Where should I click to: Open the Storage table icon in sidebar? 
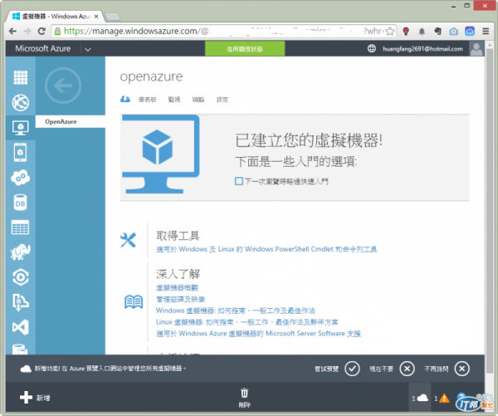click(x=20, y=228)
